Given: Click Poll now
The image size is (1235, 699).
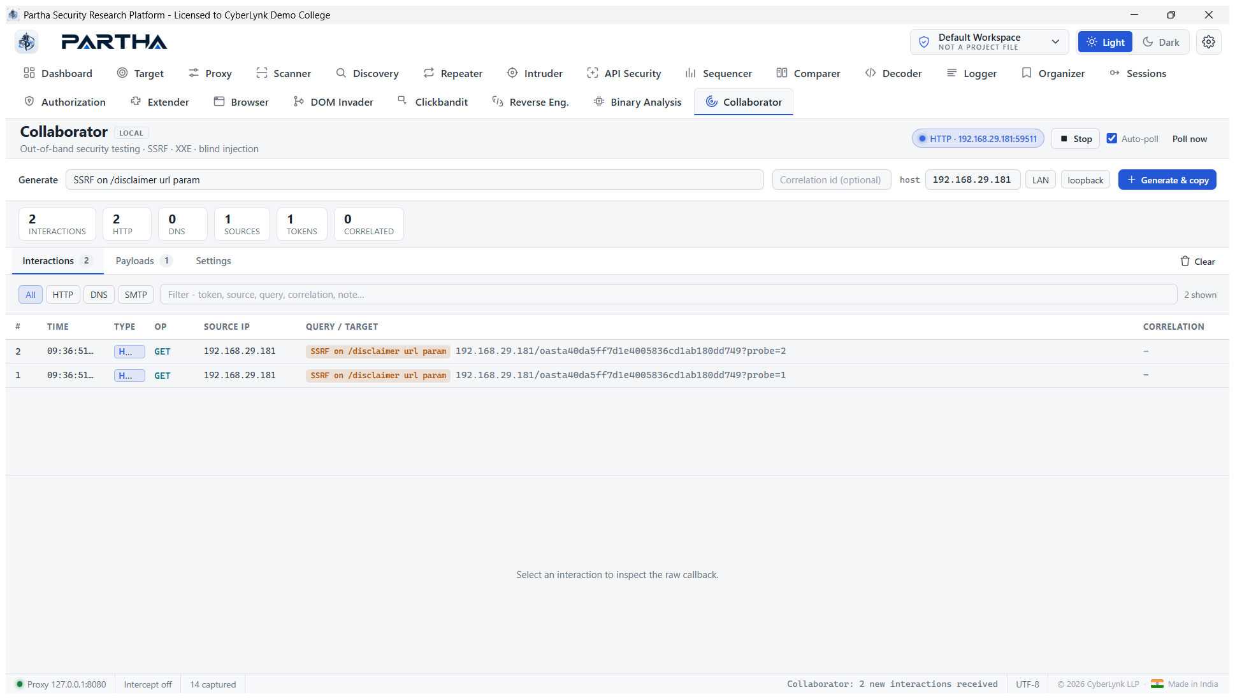Looking at the screenshot, I should click(x=1190, y=139).
